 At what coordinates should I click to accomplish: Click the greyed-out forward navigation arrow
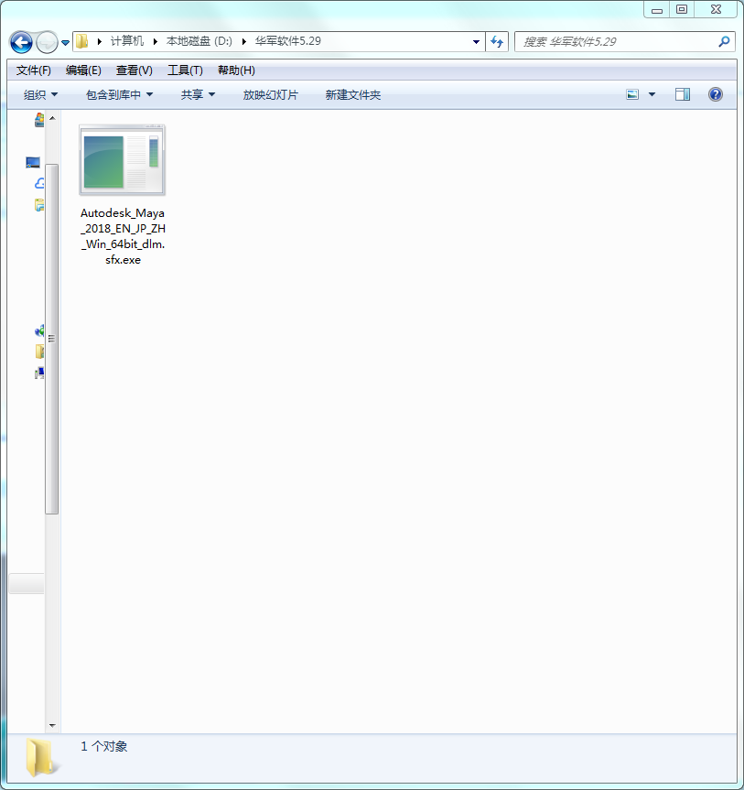tap(48, 42)
